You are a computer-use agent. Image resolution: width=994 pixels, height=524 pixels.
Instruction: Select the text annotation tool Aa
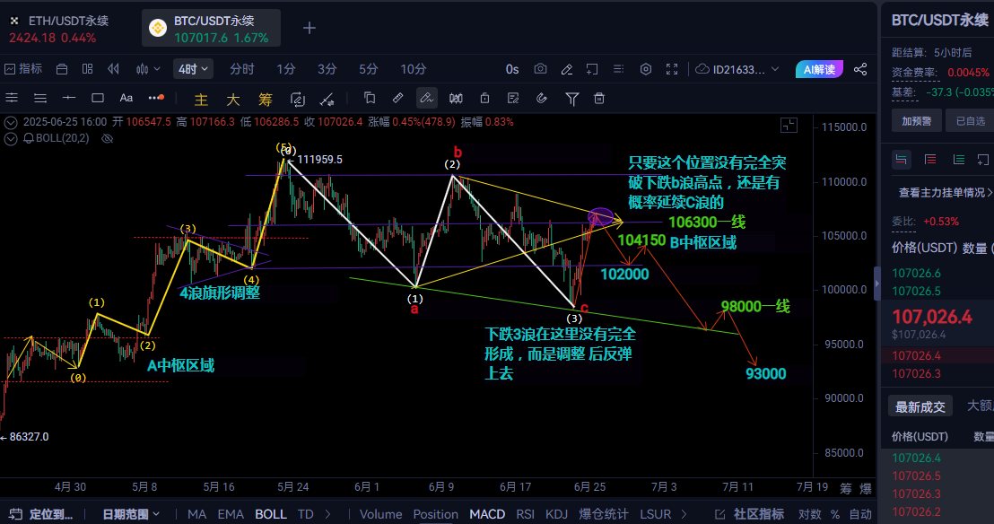click(x=126, y=99)
